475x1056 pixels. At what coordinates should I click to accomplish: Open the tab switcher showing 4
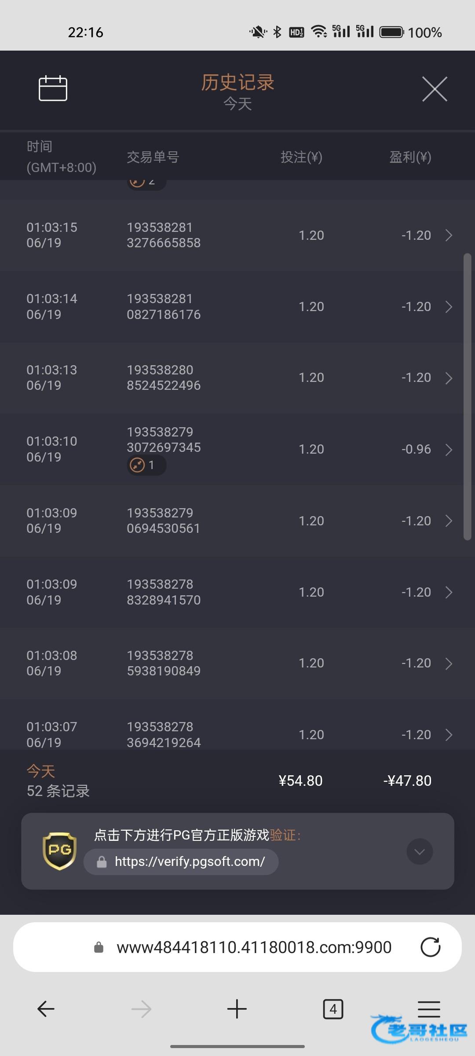(333, 1008)
